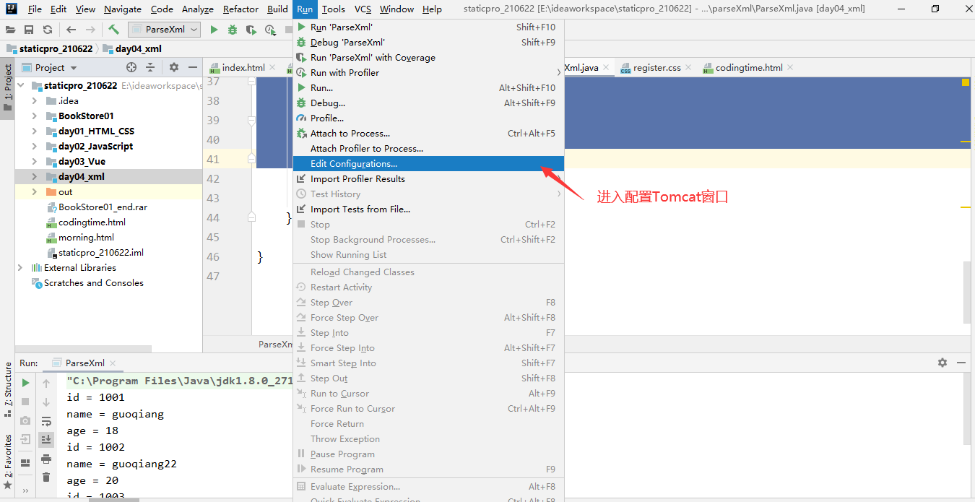Expand the .idea folder
This screenshot has height=502, width=975.
[x=34, y=100]
